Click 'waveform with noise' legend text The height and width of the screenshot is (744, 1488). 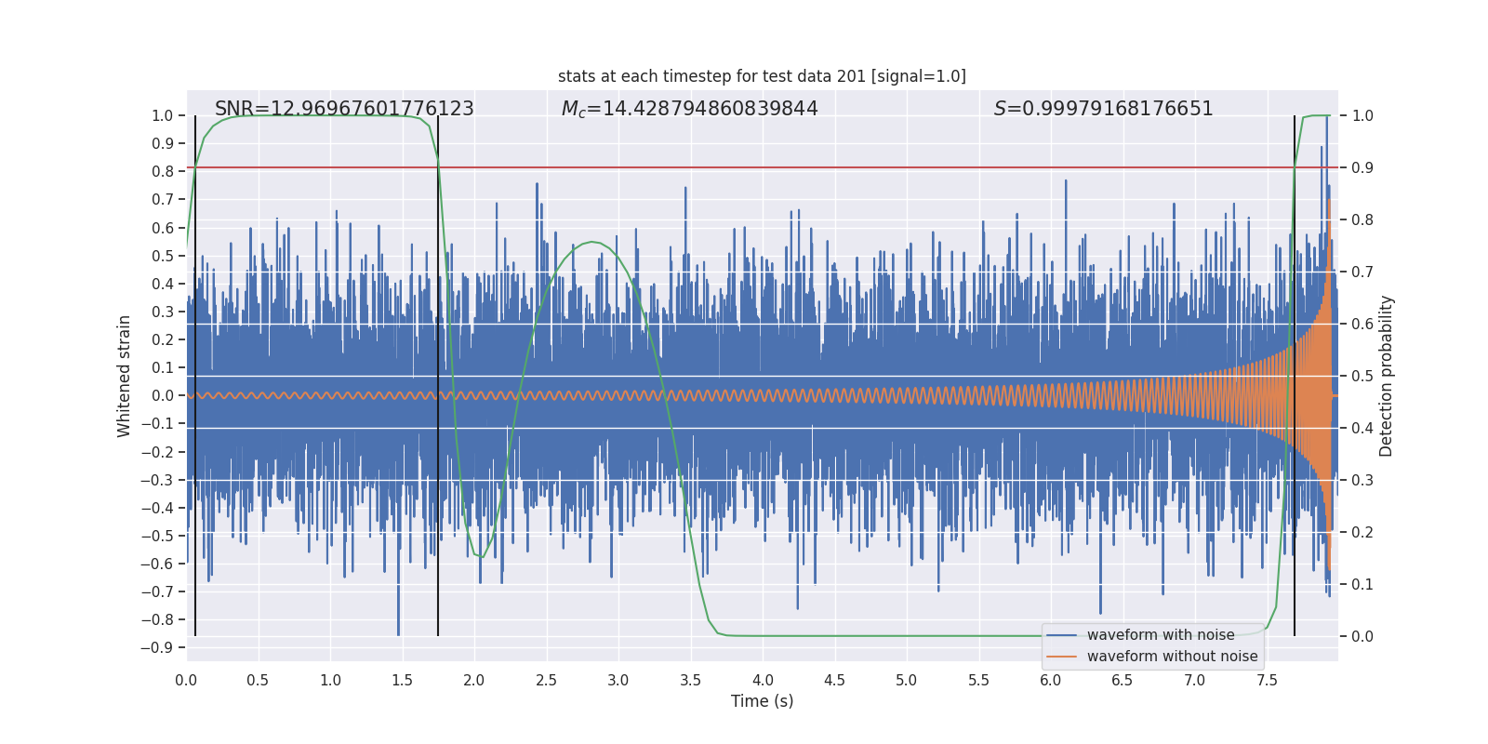point(1161,635)
